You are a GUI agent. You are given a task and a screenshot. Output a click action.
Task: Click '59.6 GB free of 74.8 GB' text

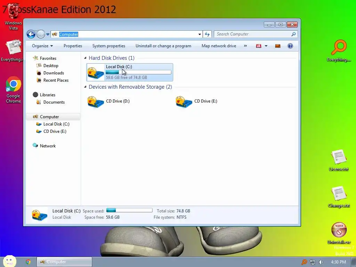pos(127,78)
